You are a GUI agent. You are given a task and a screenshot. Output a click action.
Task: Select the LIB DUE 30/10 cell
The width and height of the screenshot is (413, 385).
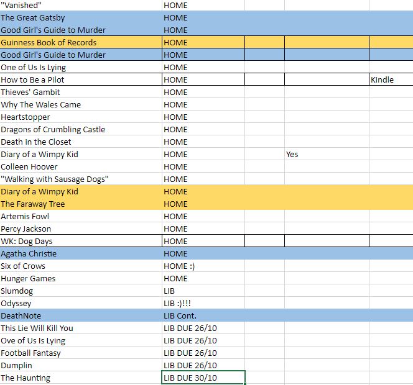203,378
